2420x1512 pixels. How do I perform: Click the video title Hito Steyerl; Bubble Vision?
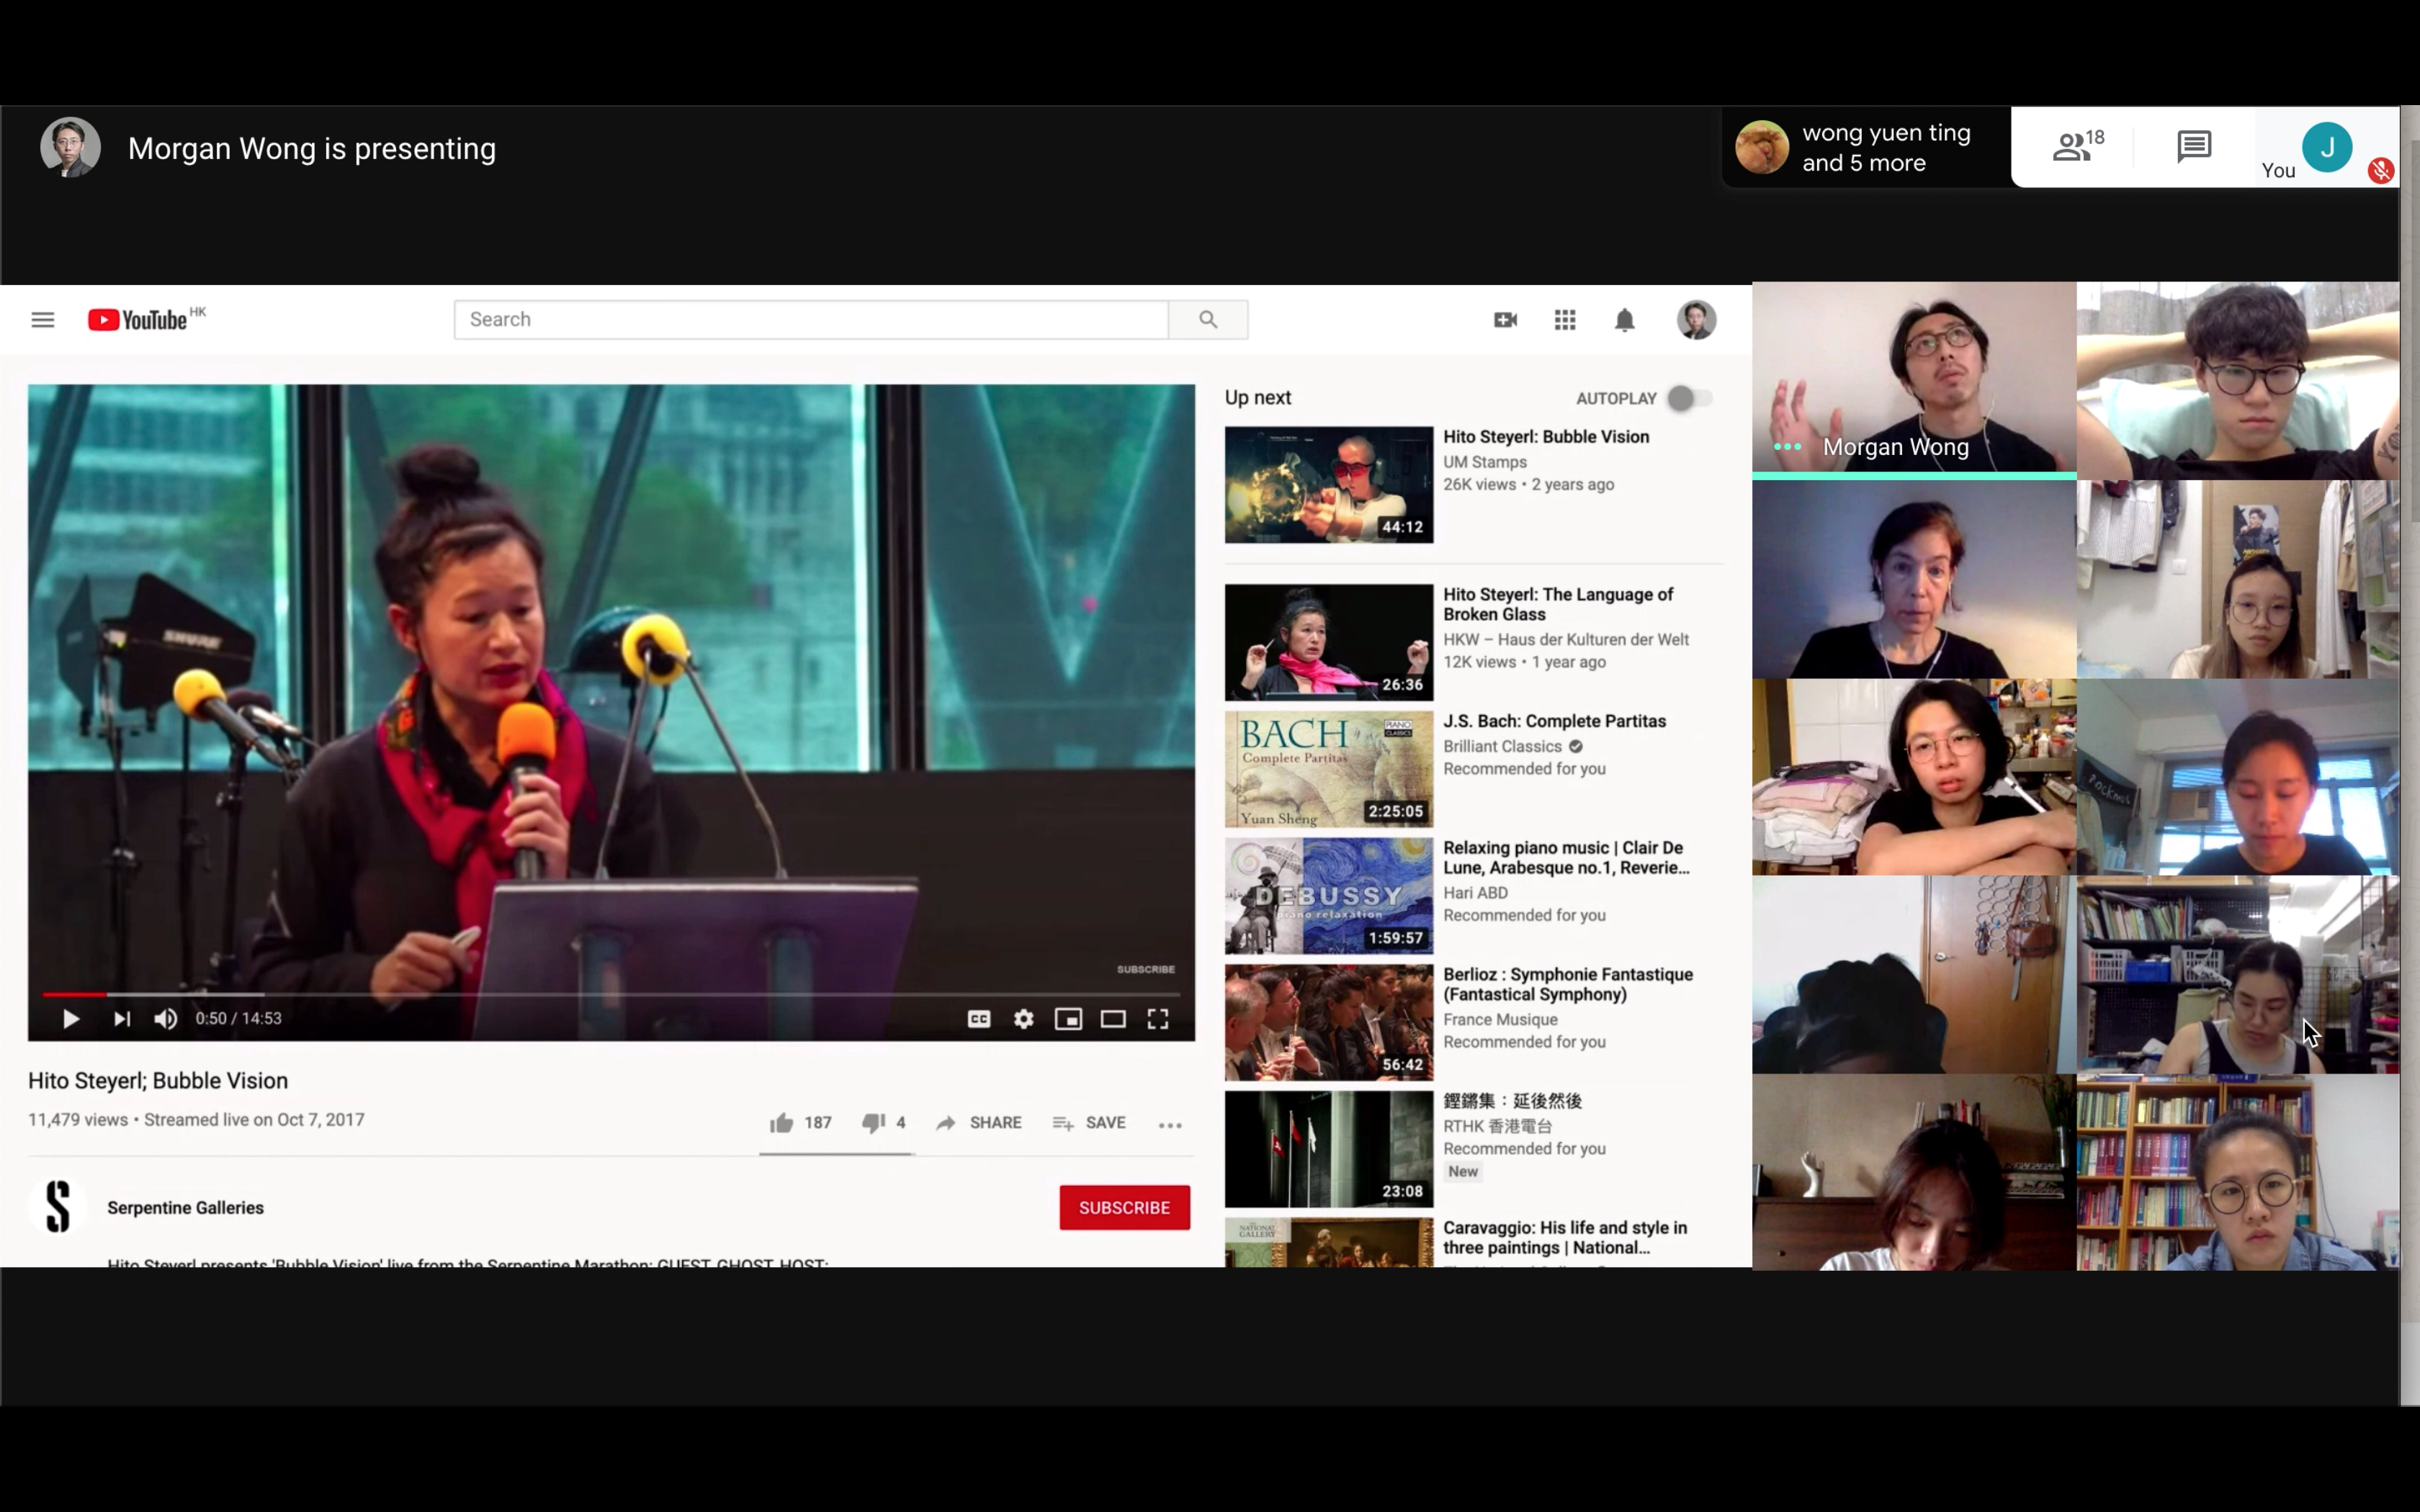[x=158, y=1081]
